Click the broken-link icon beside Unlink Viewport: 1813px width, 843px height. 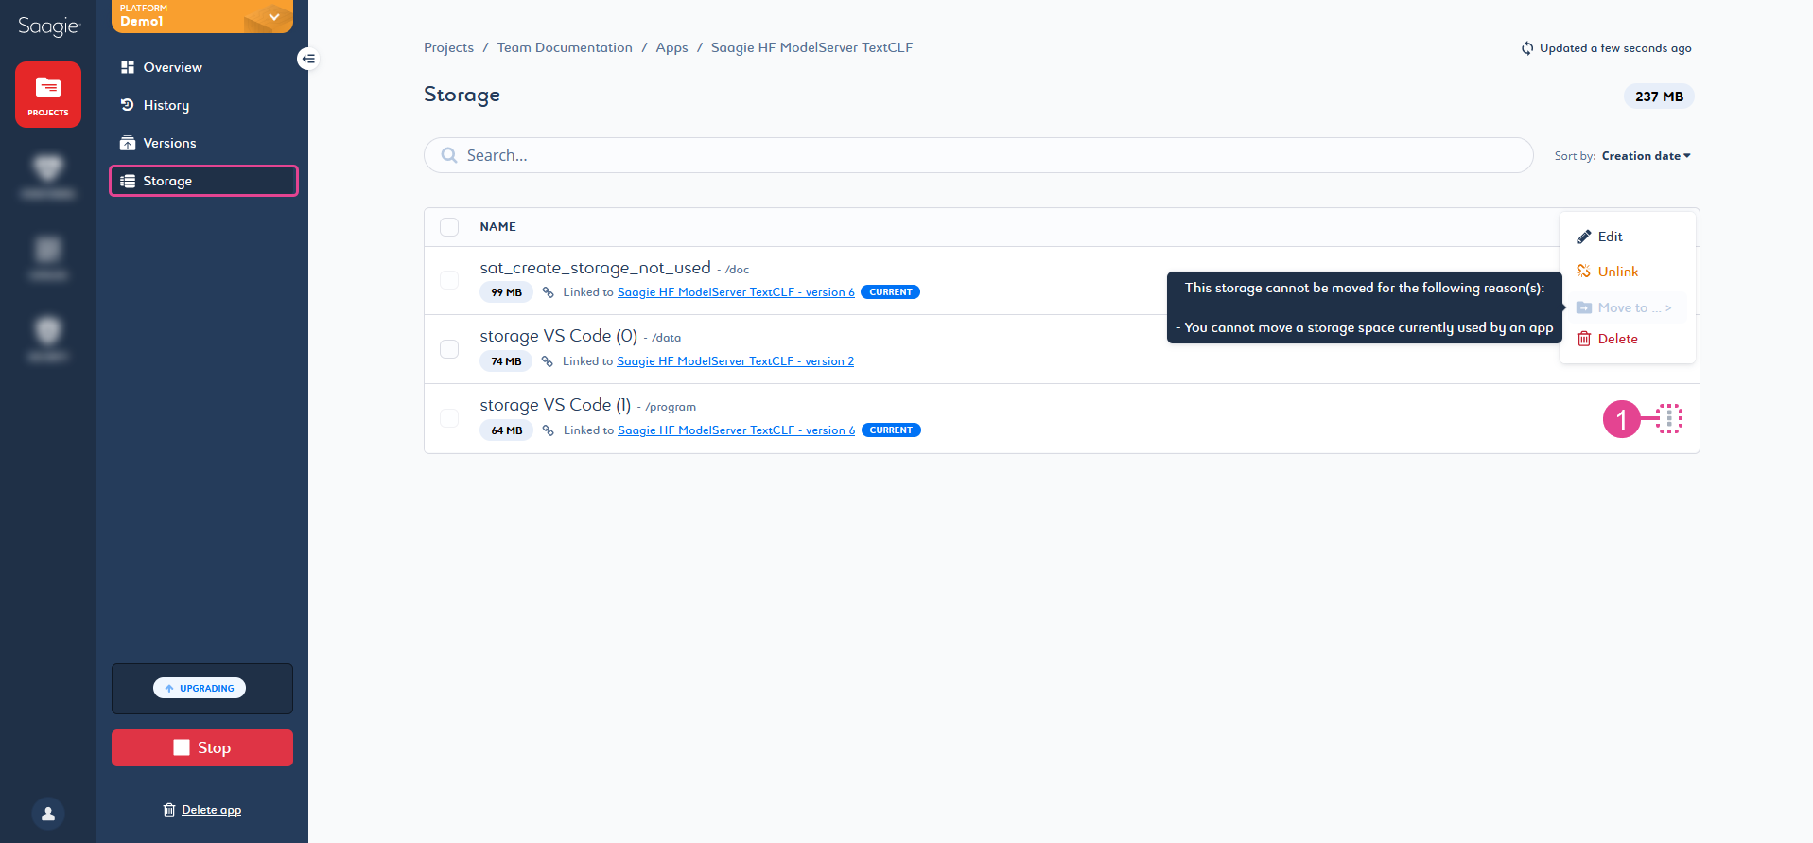click(x=1584, y=272)
